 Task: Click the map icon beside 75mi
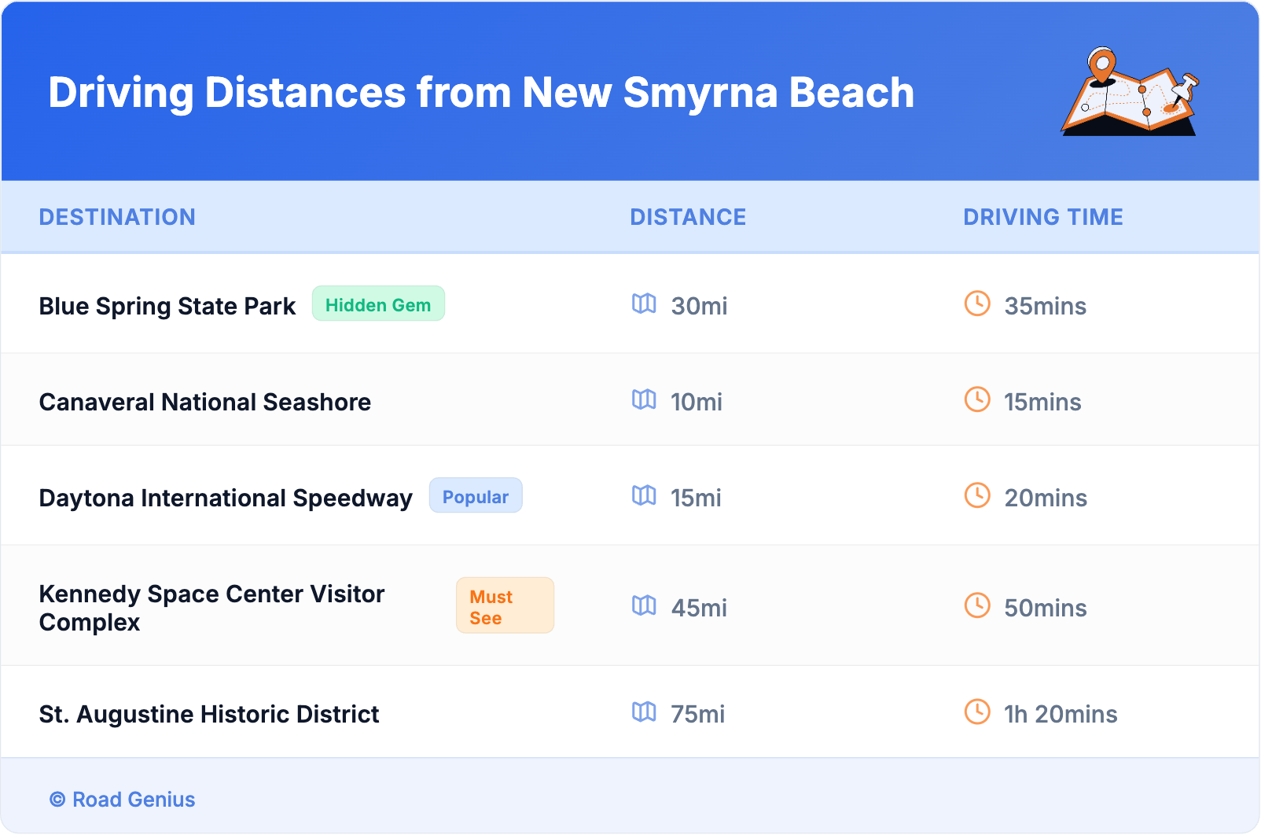644,712
